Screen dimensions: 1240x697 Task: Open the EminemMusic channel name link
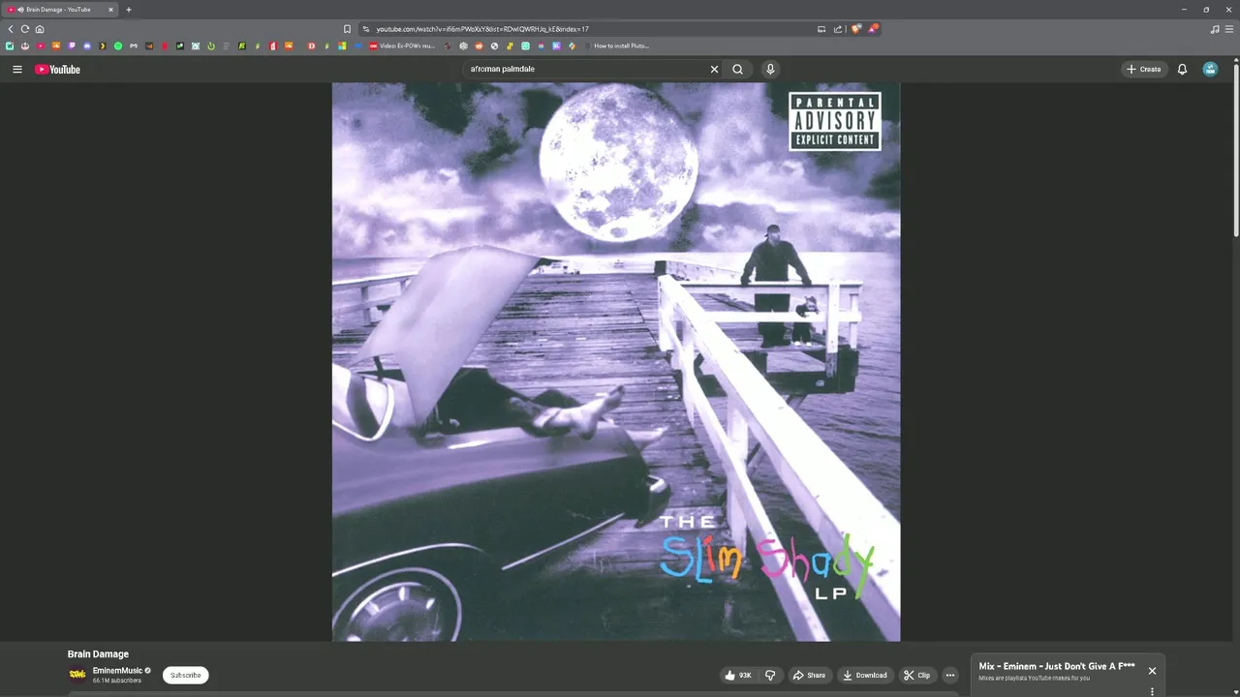(x=117, y=670)
